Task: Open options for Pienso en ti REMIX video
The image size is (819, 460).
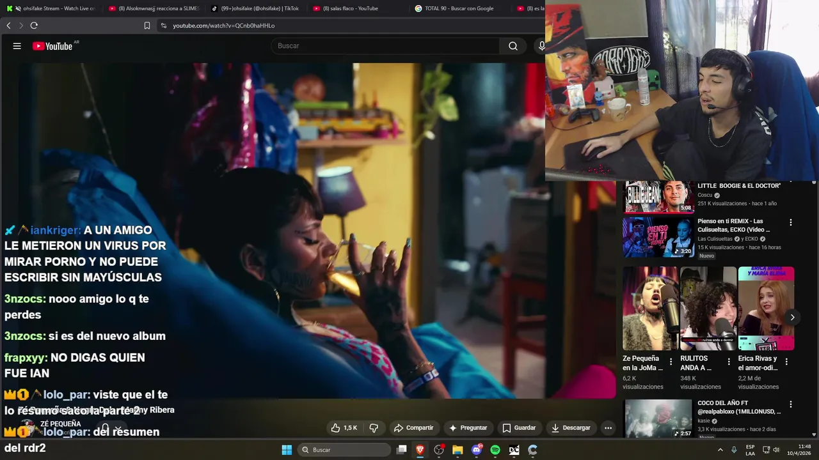Action: pyautogui.click(x=791, y=222)
